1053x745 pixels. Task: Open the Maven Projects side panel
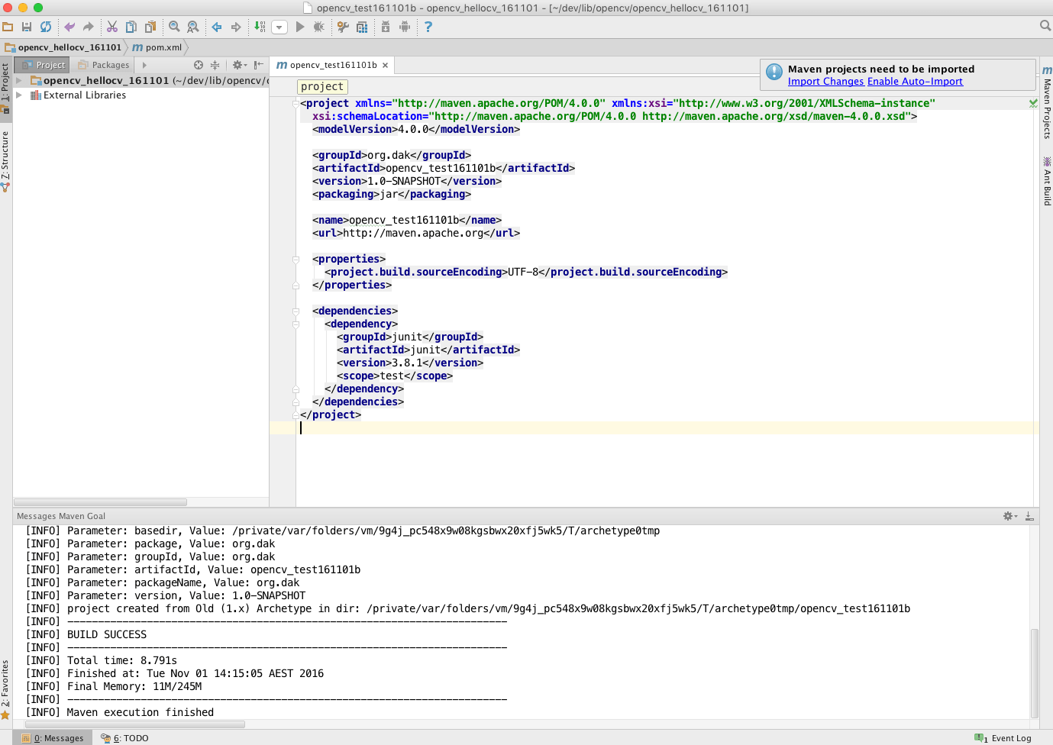point(1047,102)
